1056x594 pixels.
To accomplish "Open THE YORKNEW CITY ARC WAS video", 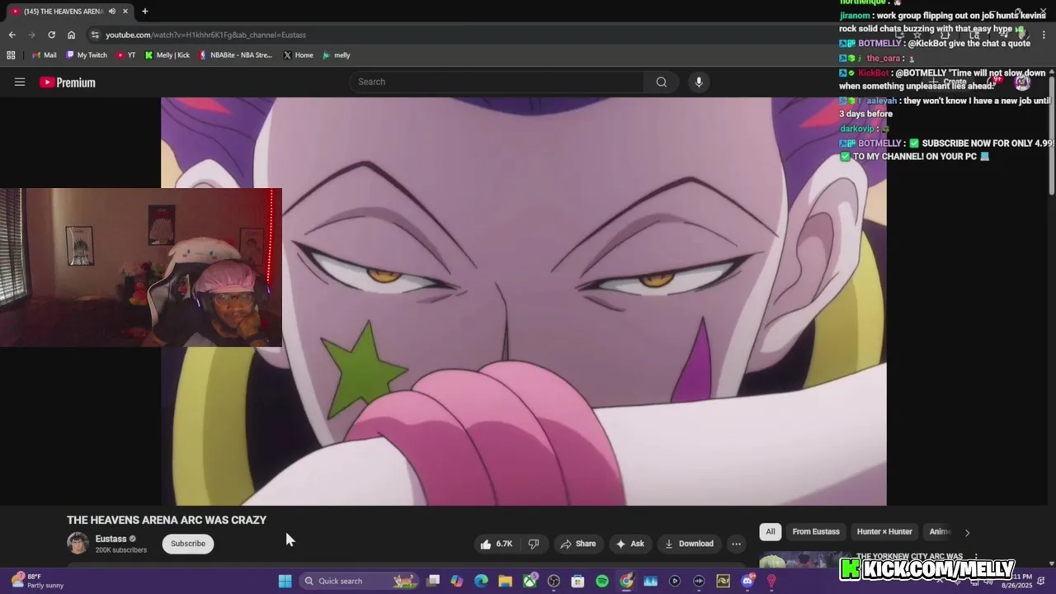I will [x=909, y=557].
